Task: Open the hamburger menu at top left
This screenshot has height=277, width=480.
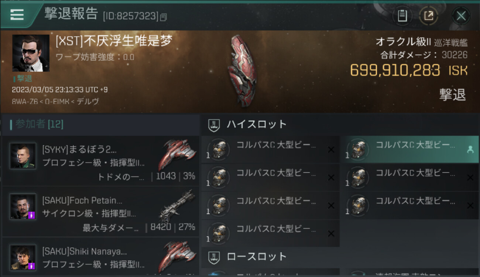Action: coord(17,14)
